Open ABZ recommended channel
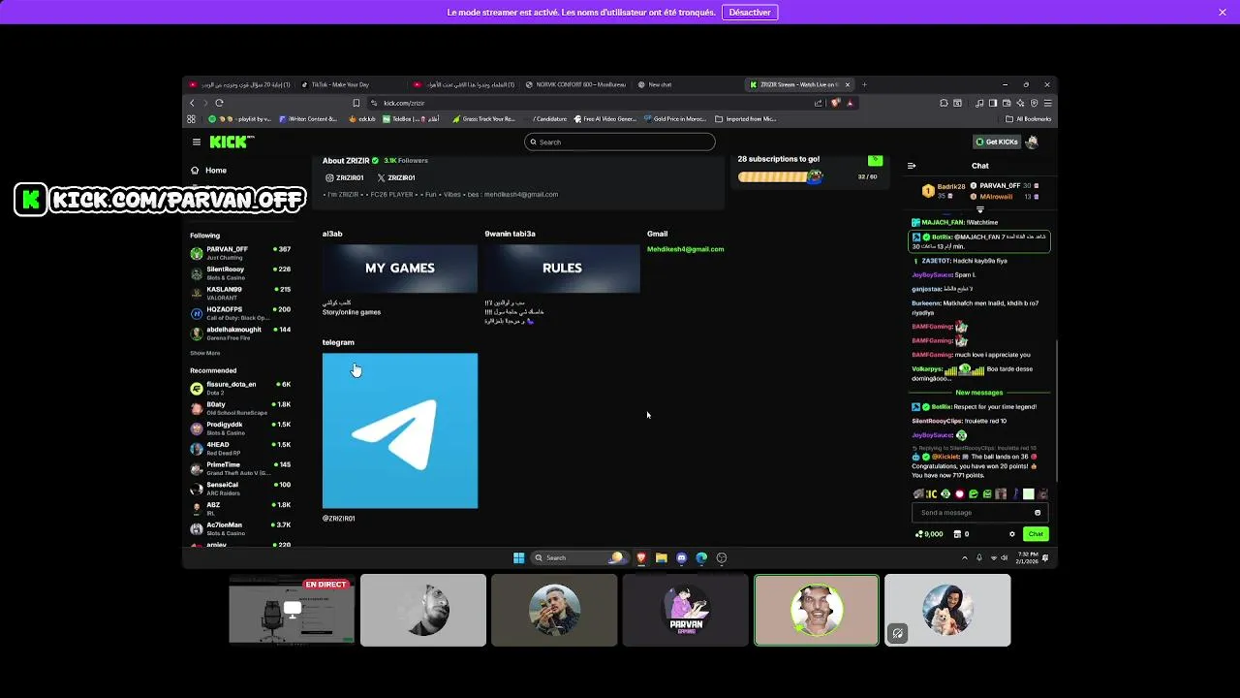1240x698 pixels. 240,509
